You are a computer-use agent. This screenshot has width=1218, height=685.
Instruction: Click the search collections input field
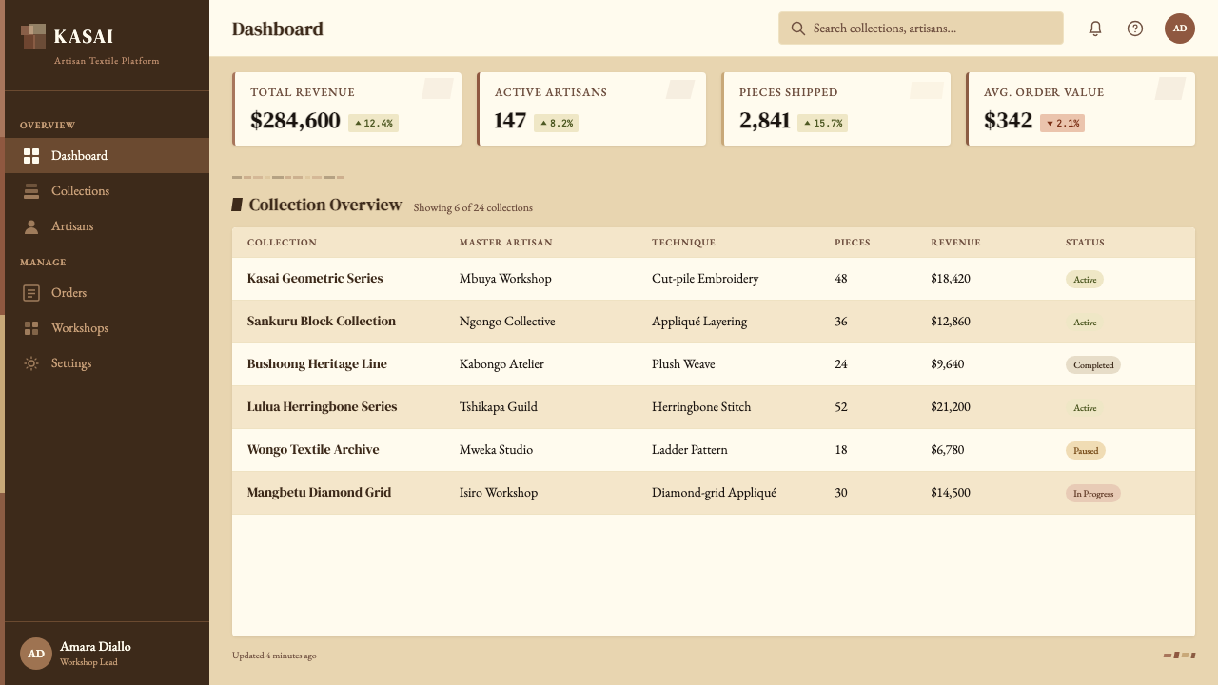(920, 29)
